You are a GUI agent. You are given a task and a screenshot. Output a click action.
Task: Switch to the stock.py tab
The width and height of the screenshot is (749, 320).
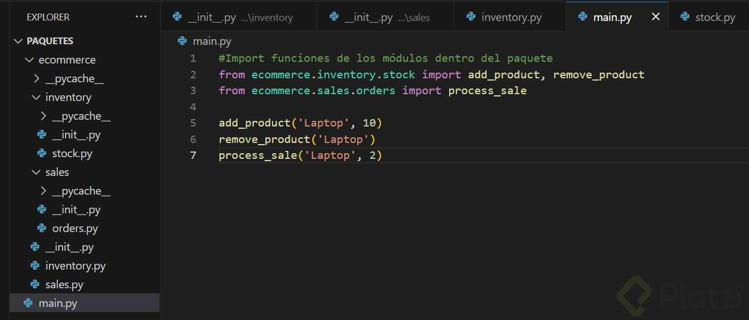coord(714,17)
